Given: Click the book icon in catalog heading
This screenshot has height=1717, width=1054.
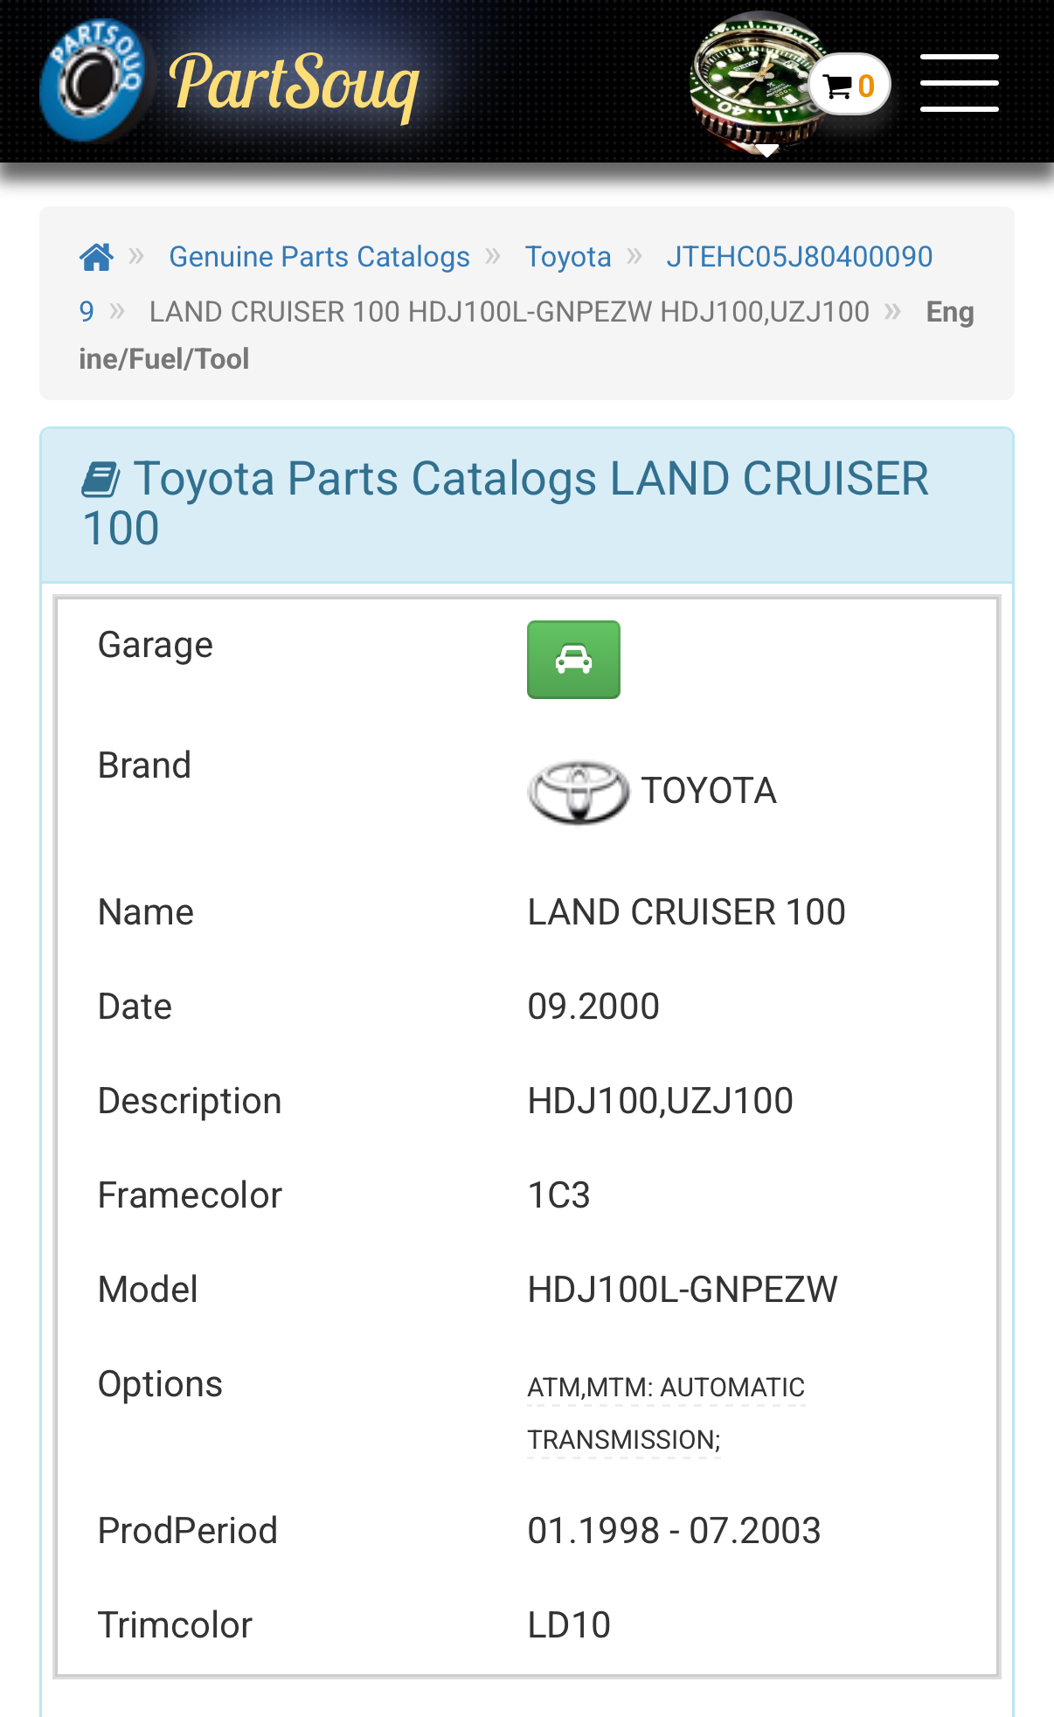Looking at the screenshot, I should coord(101,480).
